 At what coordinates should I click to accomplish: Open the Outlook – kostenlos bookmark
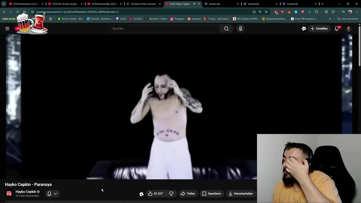pos(99,19)
